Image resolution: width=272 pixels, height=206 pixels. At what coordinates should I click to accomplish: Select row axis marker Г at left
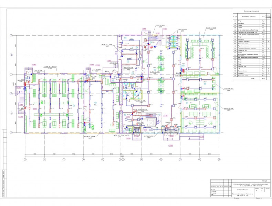click(12, 75)
